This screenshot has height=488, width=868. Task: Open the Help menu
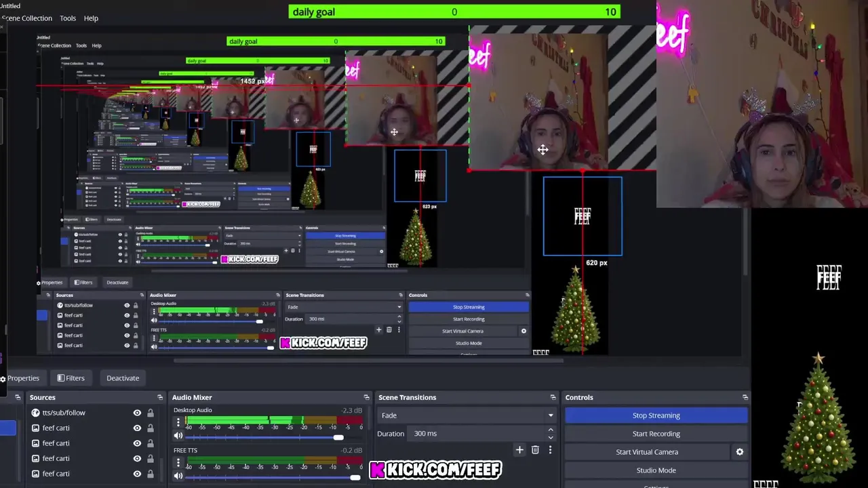pyautogui.click(x=91, y=18)
